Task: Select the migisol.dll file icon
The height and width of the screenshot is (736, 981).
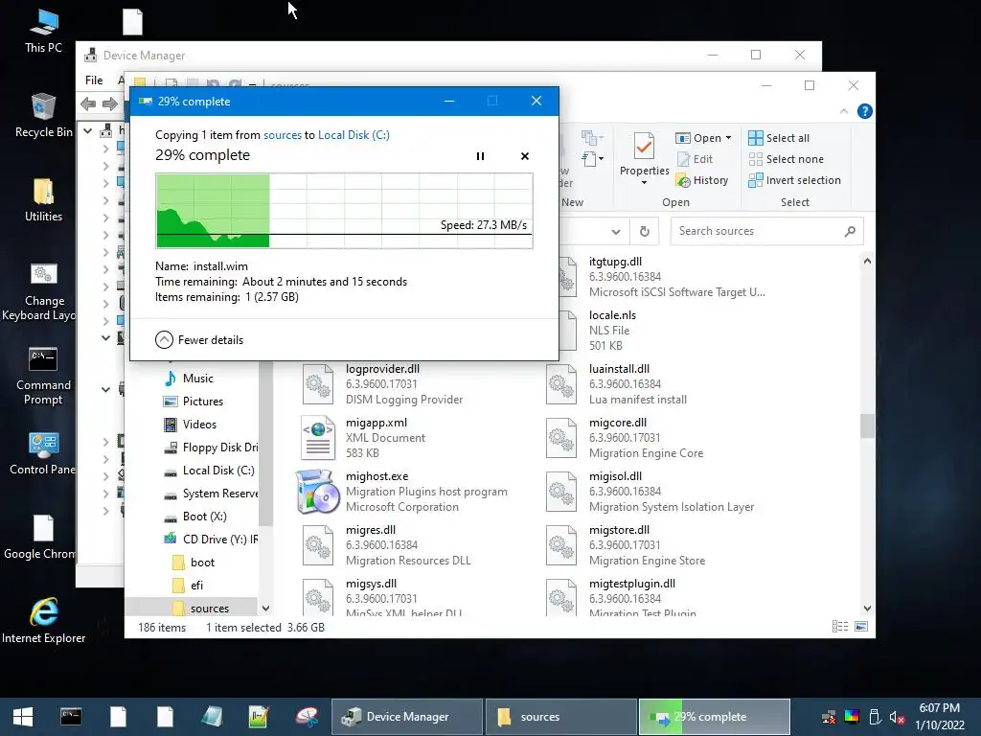Action: 561,492
